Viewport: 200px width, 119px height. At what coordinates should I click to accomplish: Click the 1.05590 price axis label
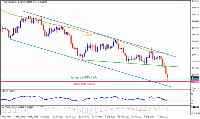coord(195,28)
